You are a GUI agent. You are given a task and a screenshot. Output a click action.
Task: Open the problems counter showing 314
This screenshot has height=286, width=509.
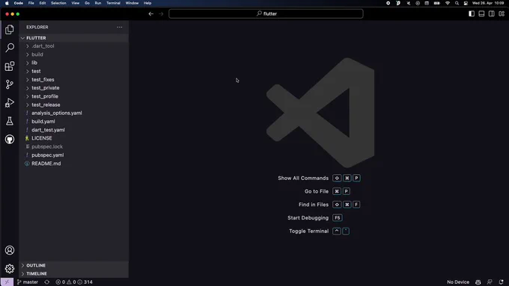click(74, 282)
